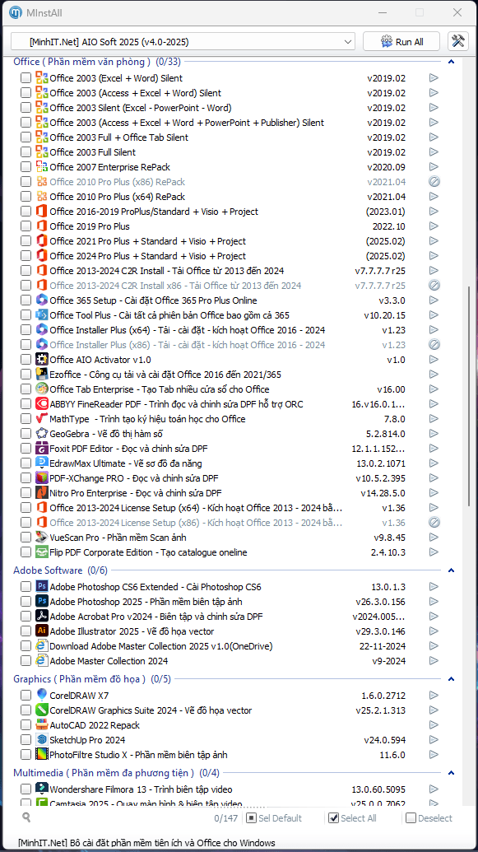
Task: Click the tools wrench-hammer settings icon
Action: 458,41
